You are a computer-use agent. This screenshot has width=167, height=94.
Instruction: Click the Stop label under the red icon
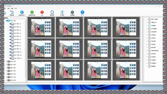42,15
